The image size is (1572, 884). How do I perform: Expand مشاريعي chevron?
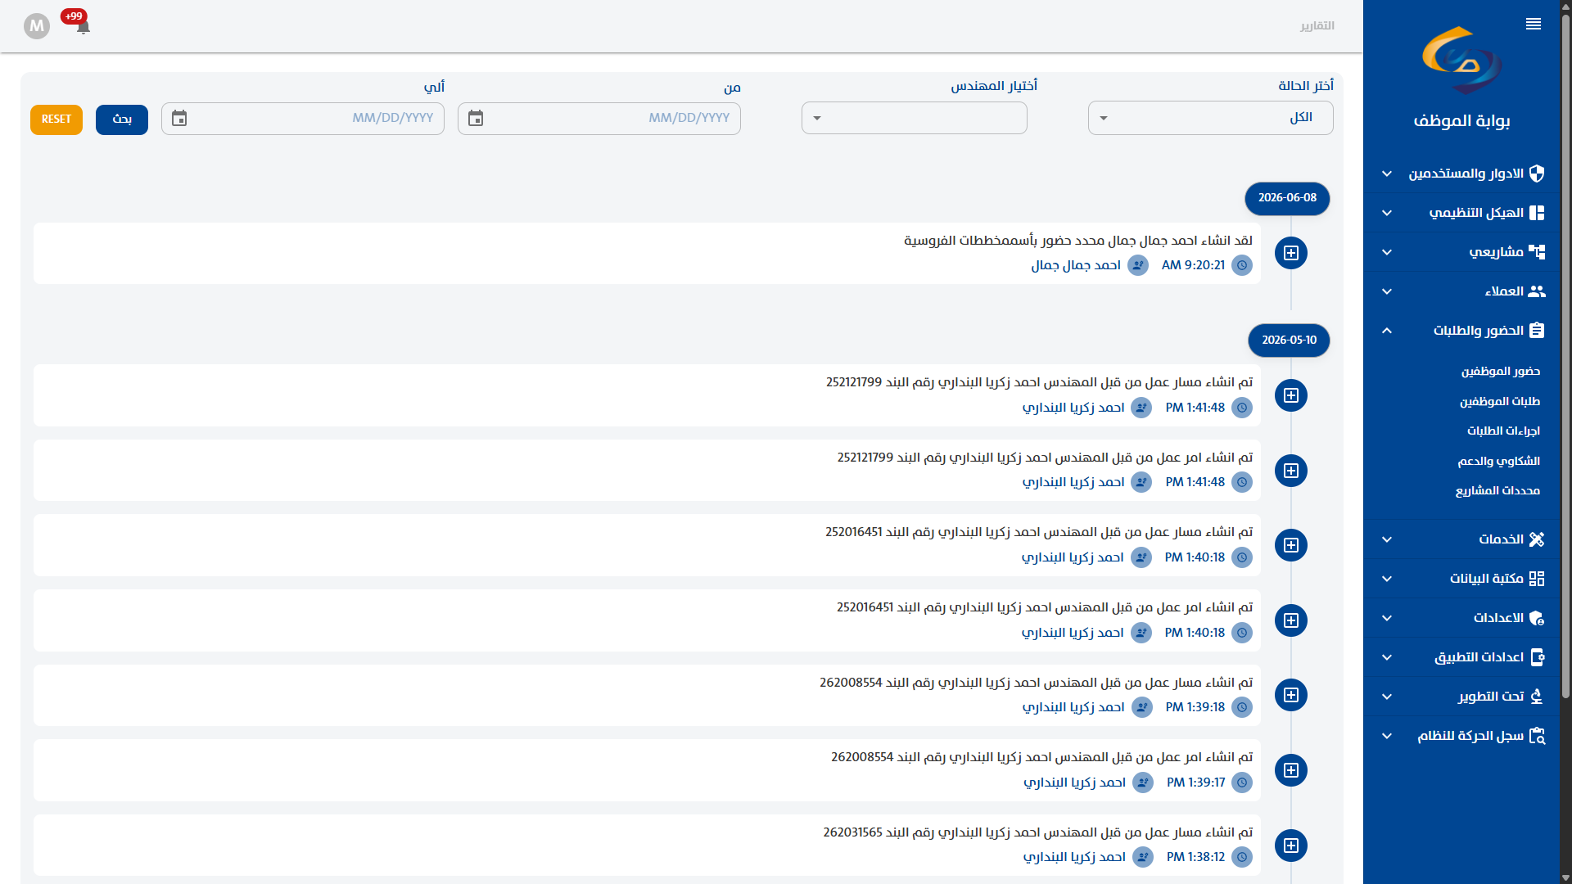(x=1387, y=252)
